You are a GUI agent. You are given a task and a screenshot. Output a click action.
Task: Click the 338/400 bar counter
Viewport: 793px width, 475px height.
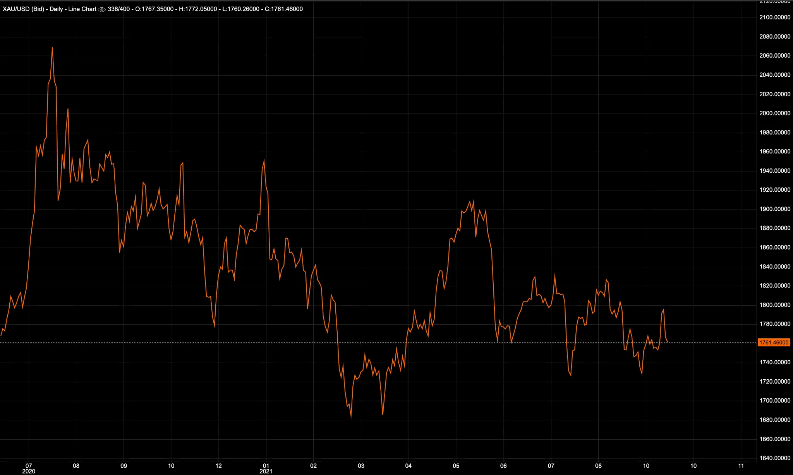click(119, 9)
